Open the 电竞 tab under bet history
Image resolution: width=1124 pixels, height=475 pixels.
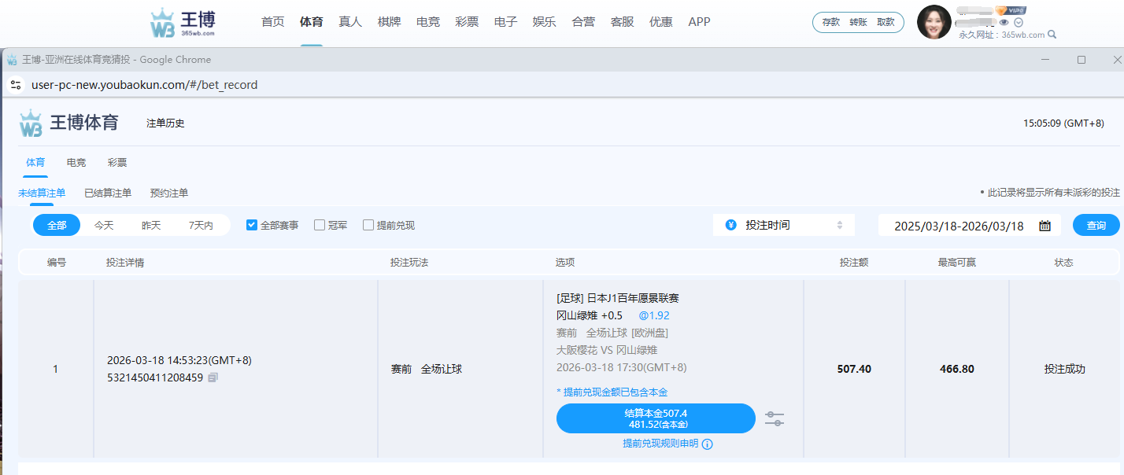(76, 163)
